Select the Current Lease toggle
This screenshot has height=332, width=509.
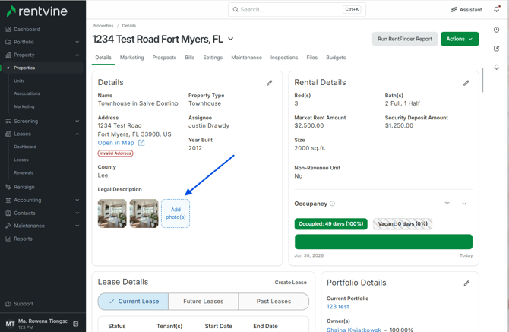coord(133,302)
